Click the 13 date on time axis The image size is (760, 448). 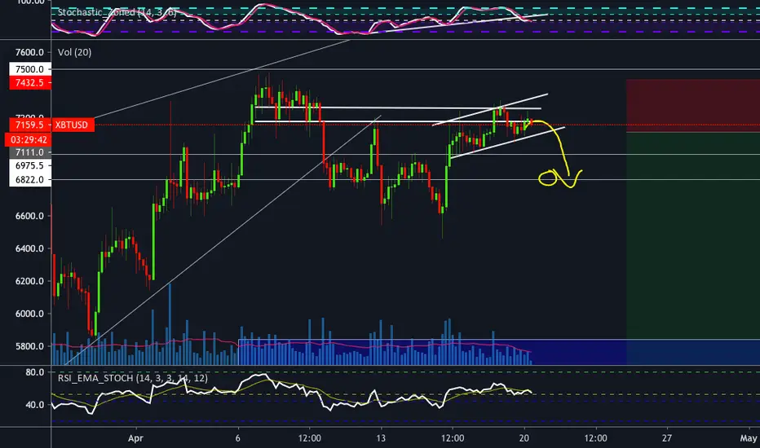click(x=381, y=438)
